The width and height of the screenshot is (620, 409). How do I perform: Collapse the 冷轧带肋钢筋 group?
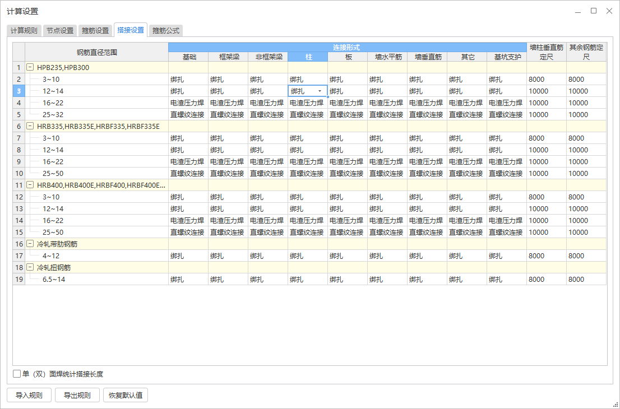coord(30,244)
